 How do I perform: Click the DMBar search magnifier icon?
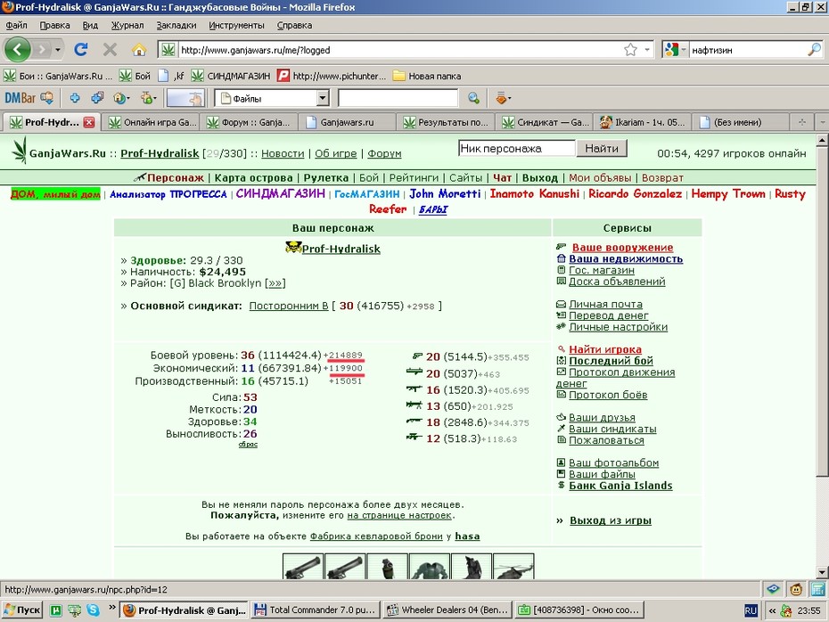pyautogui.click(x=473, y=98)
